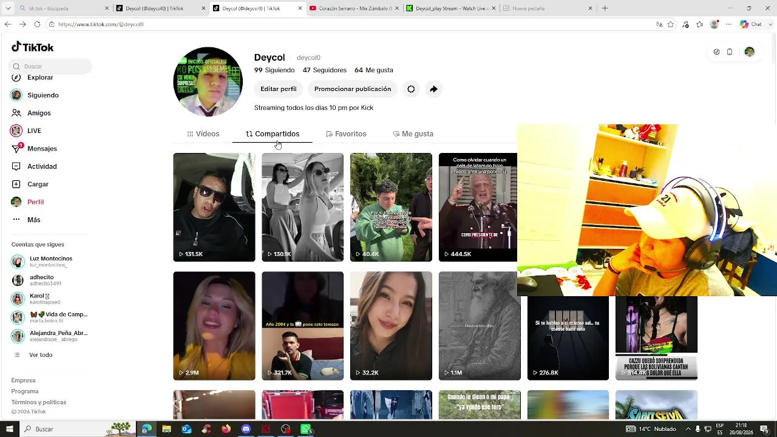The image size is (777, 437).
Task: Click the get app phone icon
Action: coord(730,52)
